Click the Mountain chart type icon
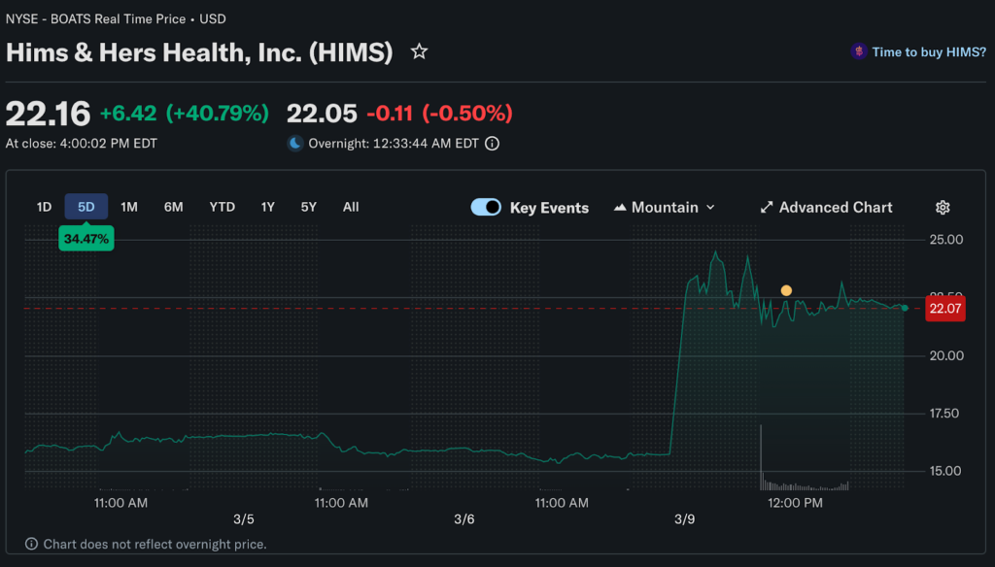This screenshot has height=567, width=995. (x=620, y=208)
